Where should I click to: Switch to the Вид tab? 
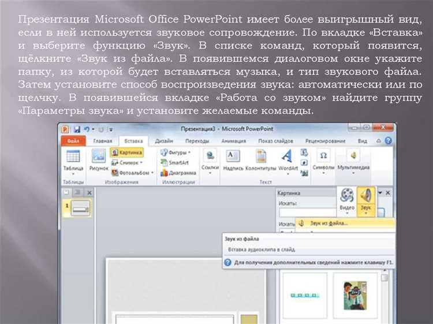363,141
